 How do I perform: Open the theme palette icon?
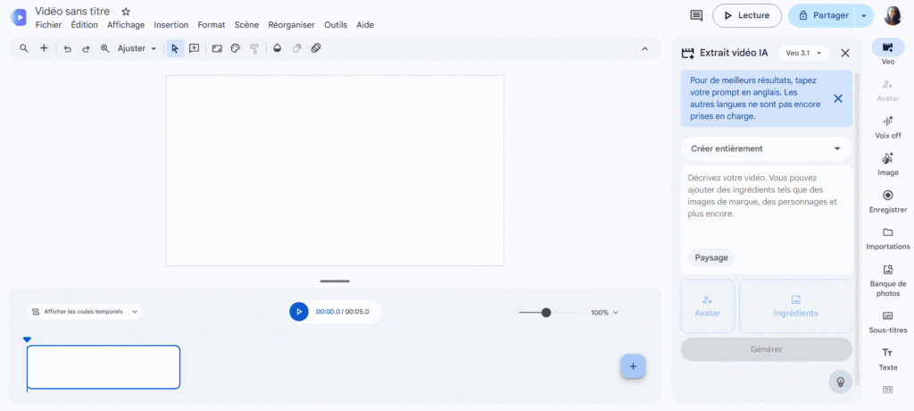click(x=236, y=49)
